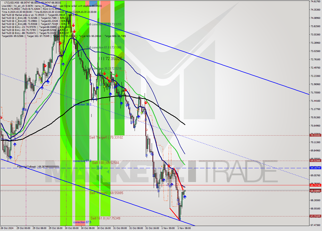This screenshot has width=322, height=231.
Task: Click the 74.61760 price scale value
Action: [x=315, y=1]
